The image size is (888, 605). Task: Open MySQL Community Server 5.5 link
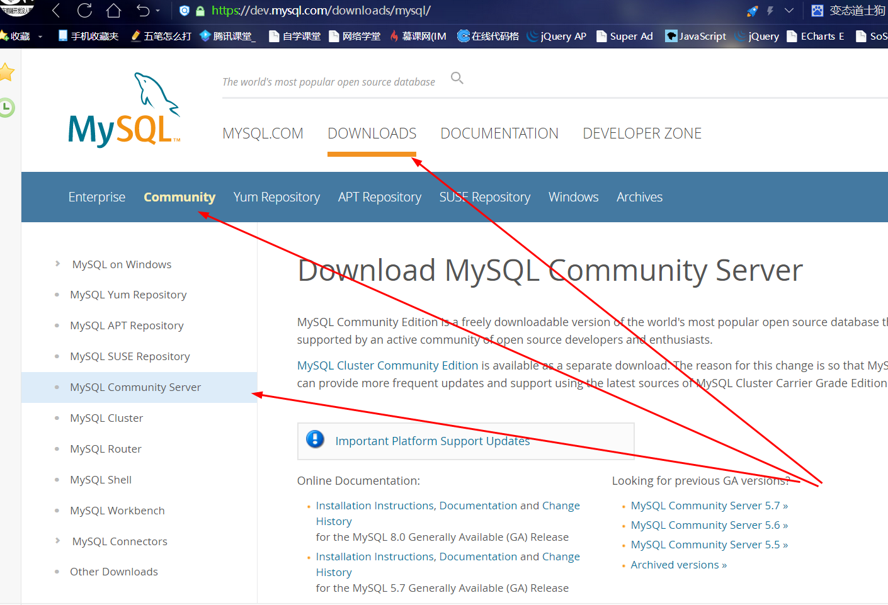[x=709, y=545]
